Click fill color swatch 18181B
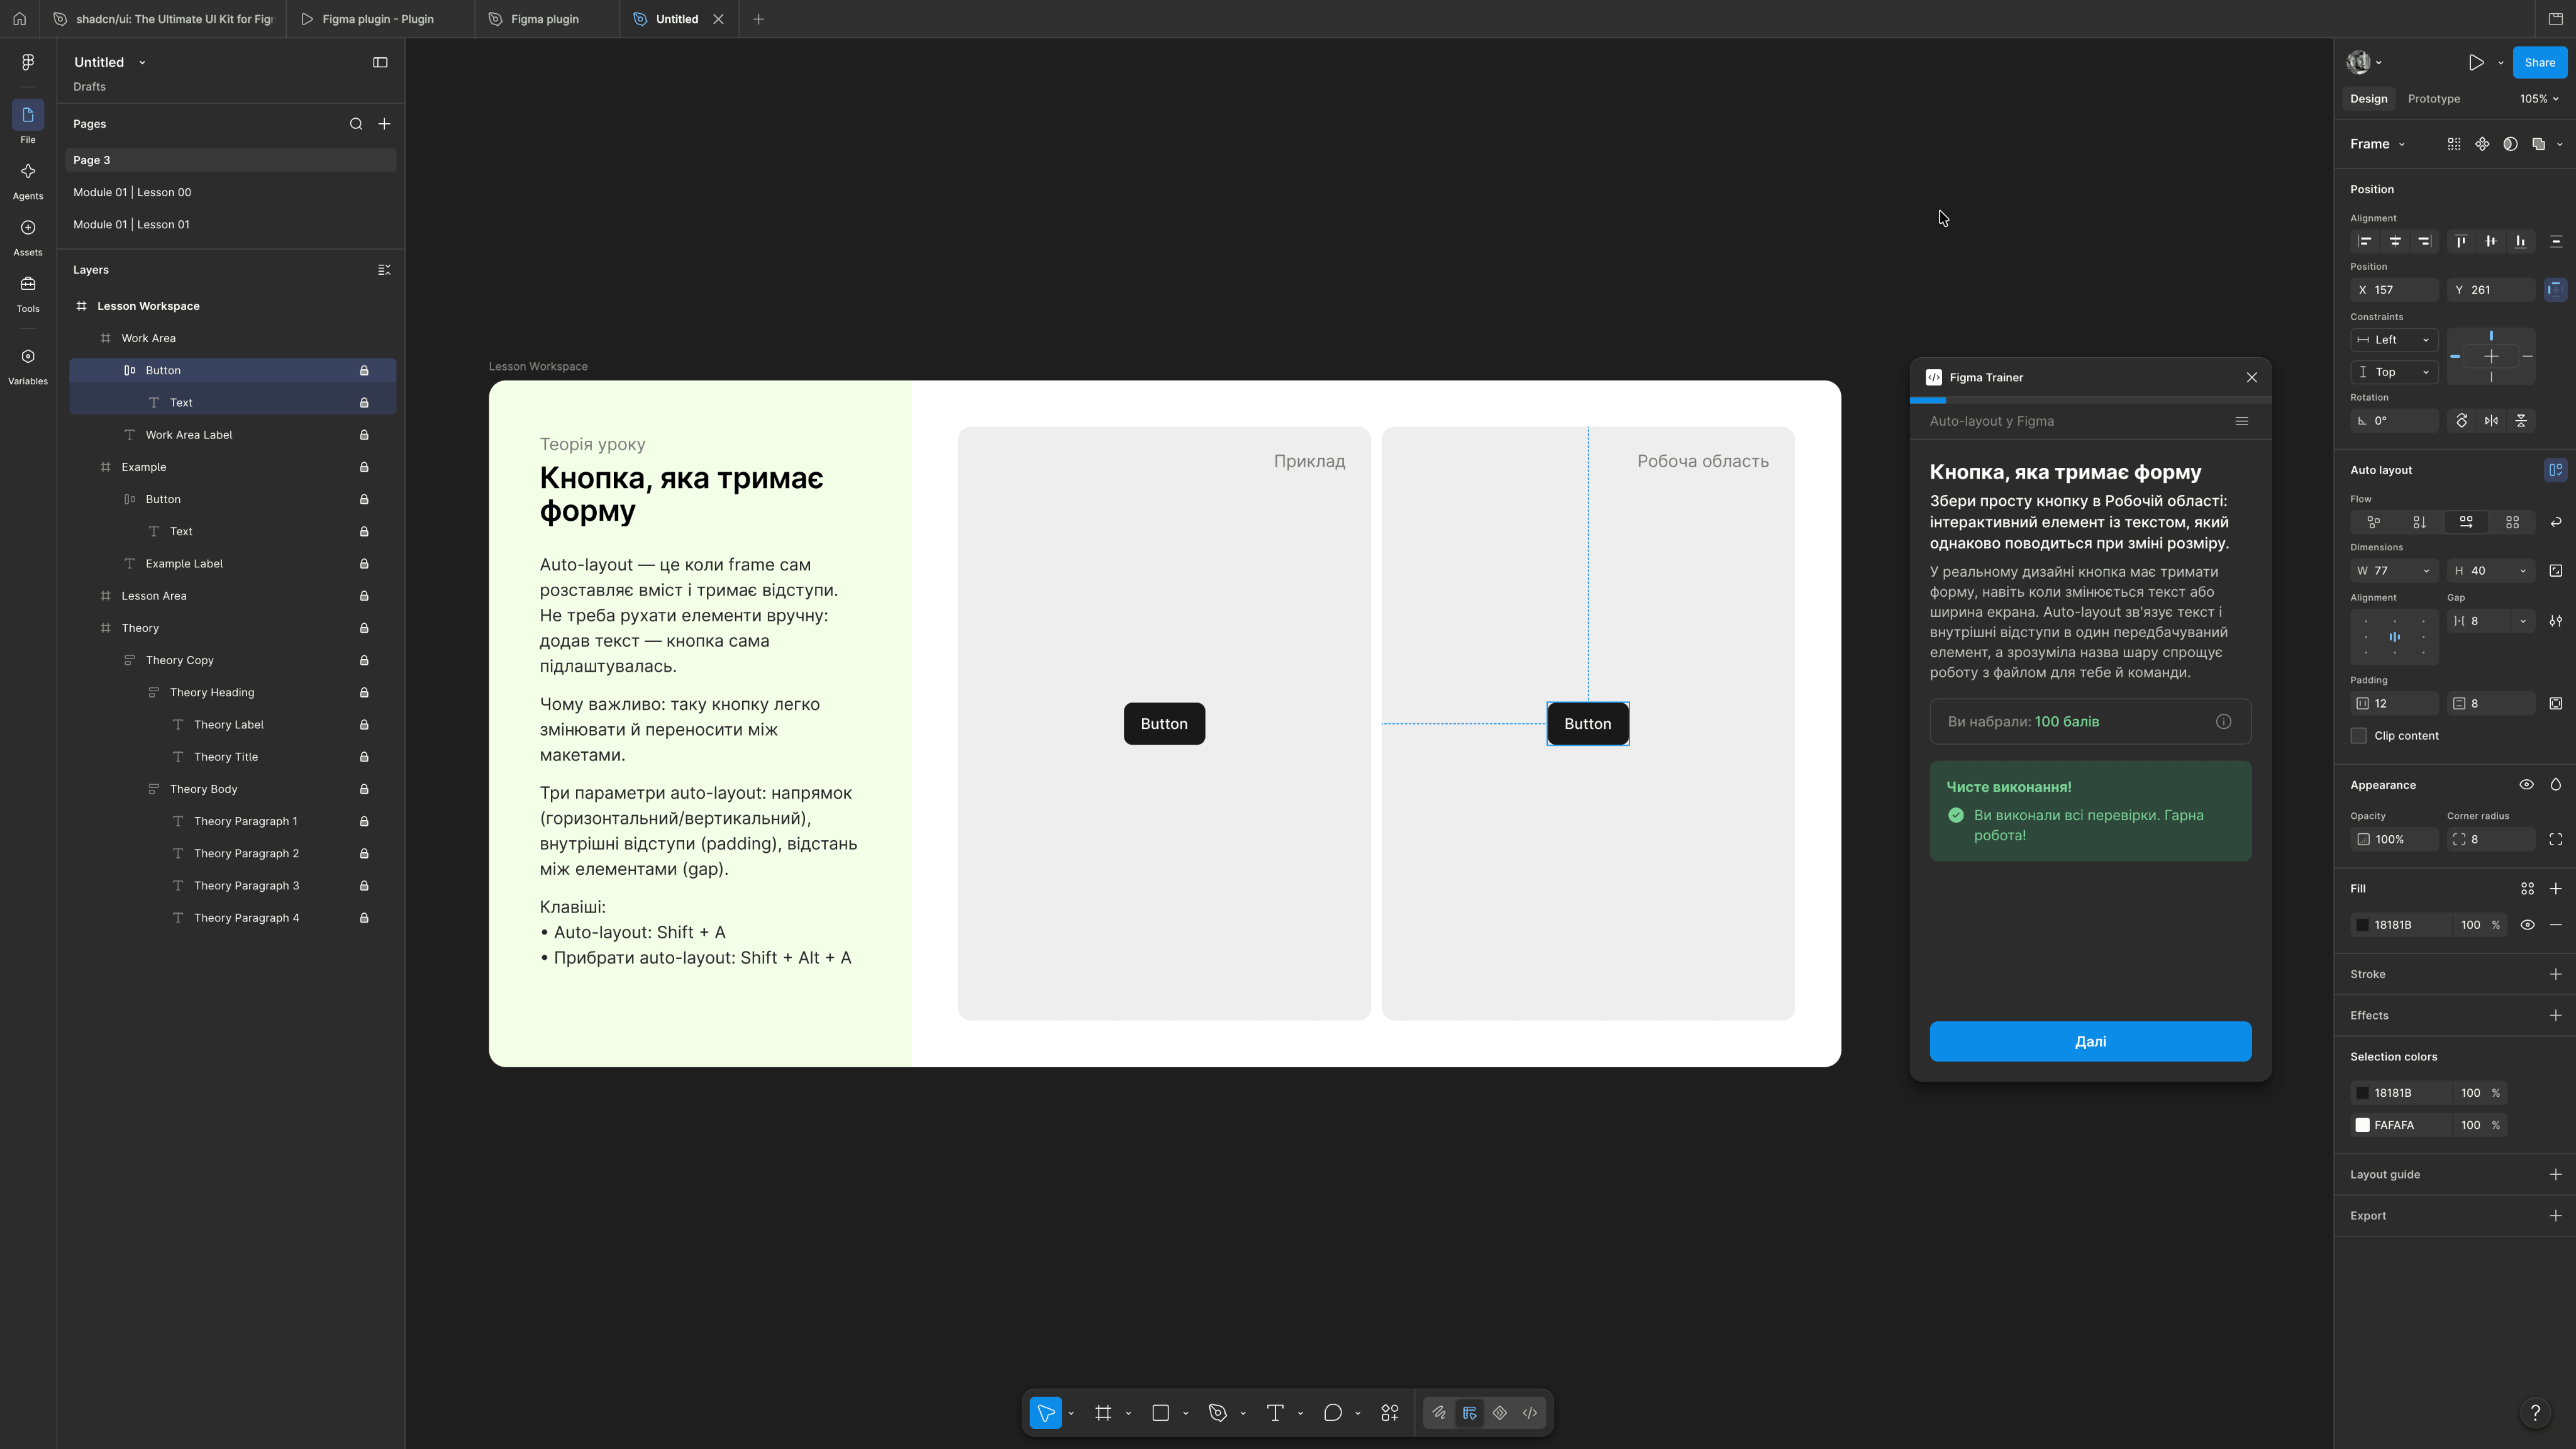Image resolution: width=2576 pixels, height=1449 pixels. click(2362, 925)
